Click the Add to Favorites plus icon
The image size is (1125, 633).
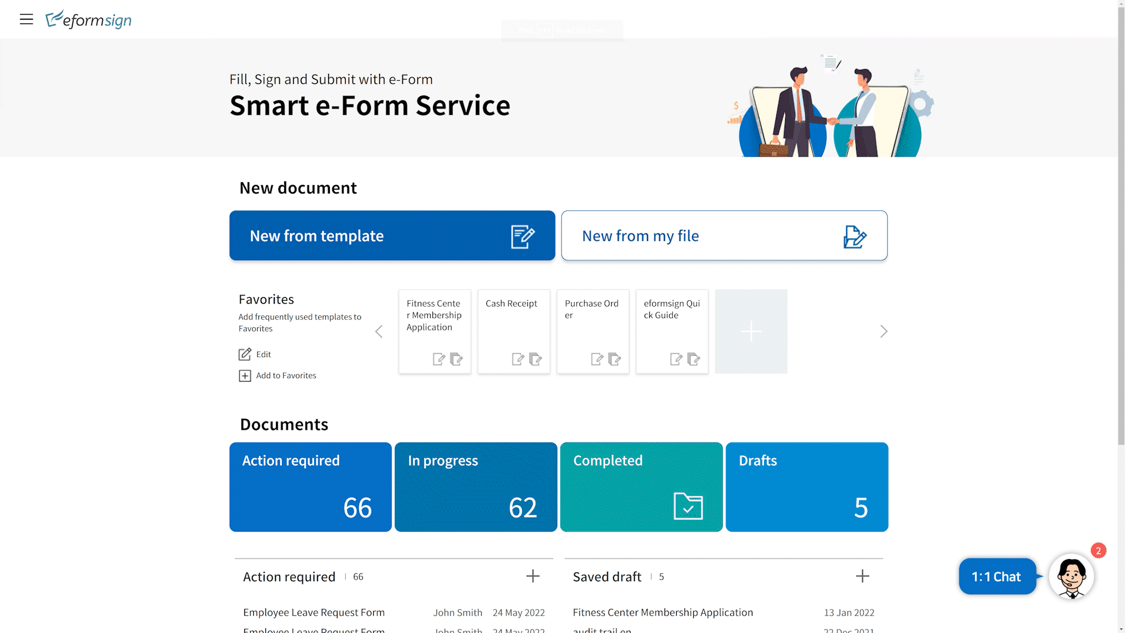(x=245, y=376)
